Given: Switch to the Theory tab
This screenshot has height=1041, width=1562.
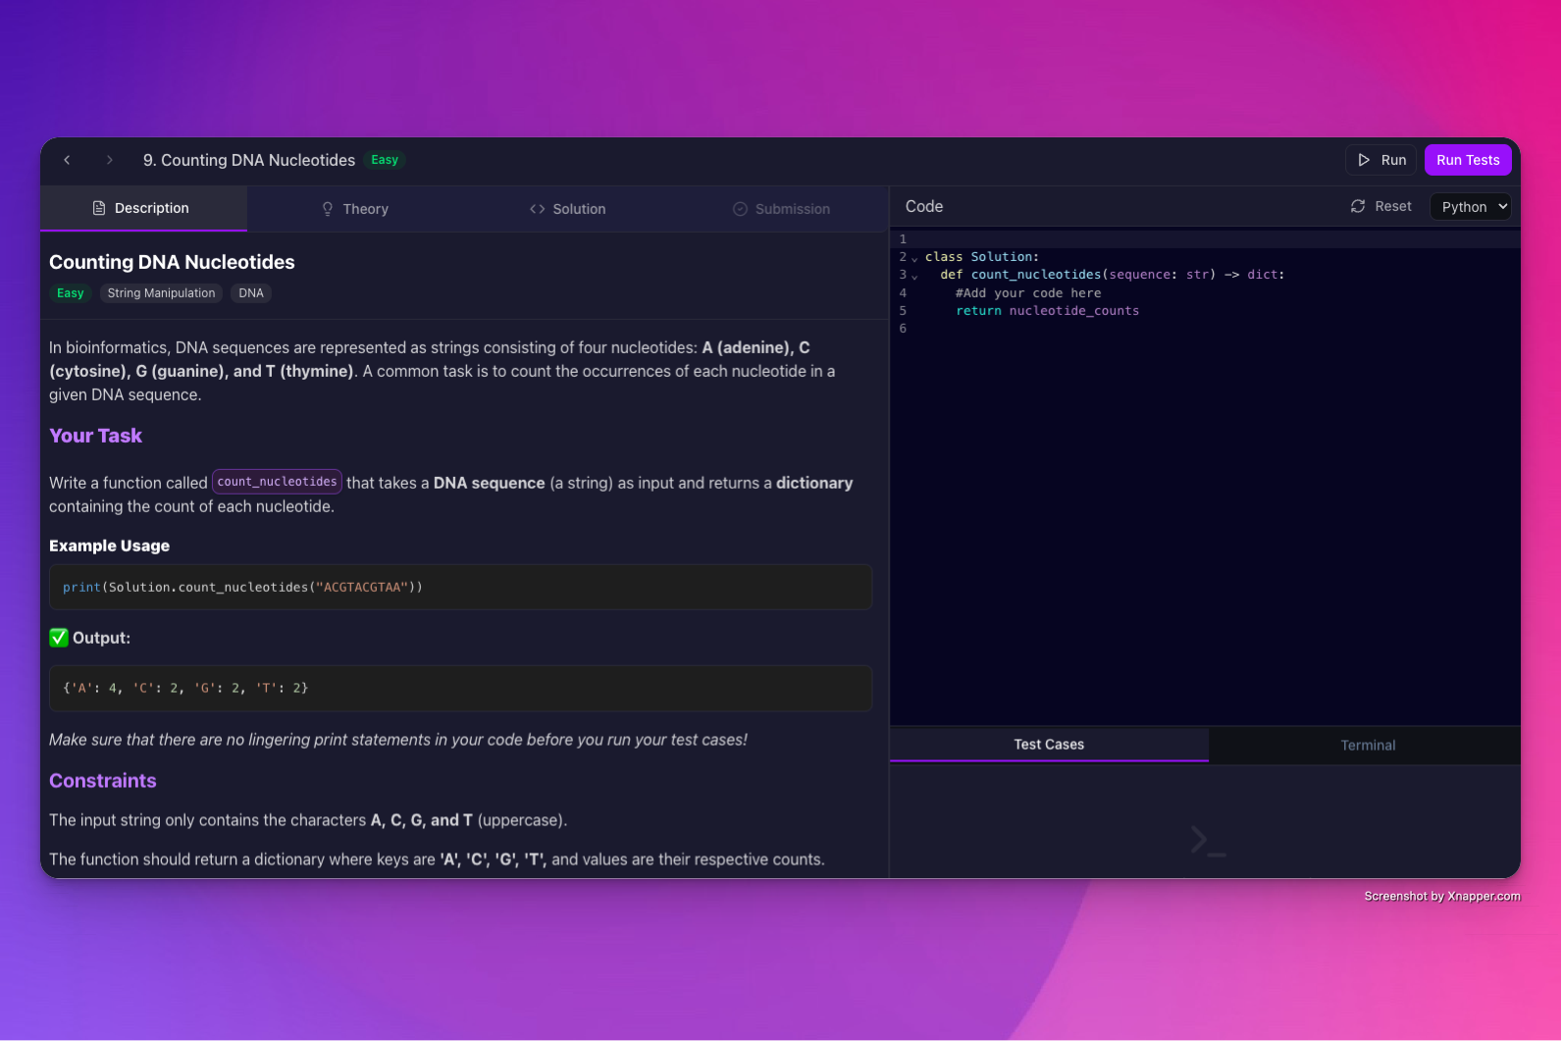Looking at the screenshot, I should pyautogui.click(x=355, y=209).
